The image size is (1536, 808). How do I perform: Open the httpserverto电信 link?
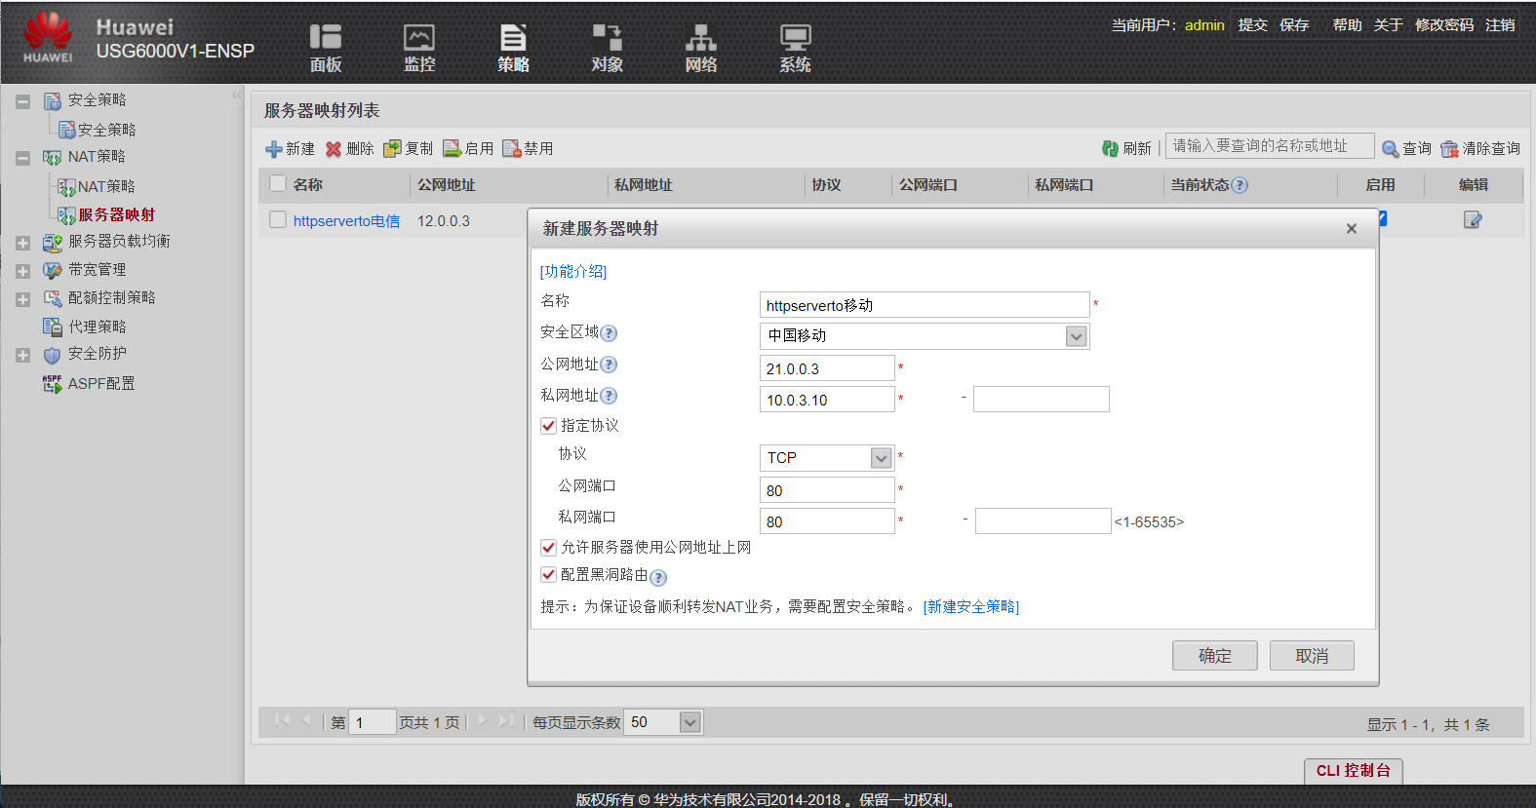tap(346, 221)
